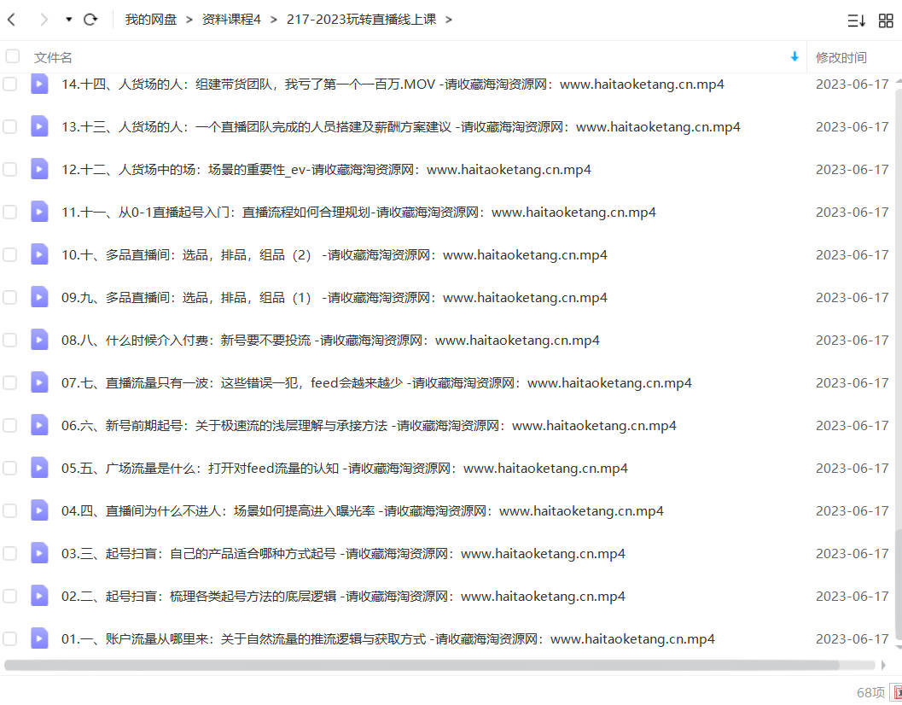Image resolution: width=902 pixels, height=705 pixels.
Task: Open 217-2023玩转直播线上课 breadcrumb
Action: (x=361, y=20)
